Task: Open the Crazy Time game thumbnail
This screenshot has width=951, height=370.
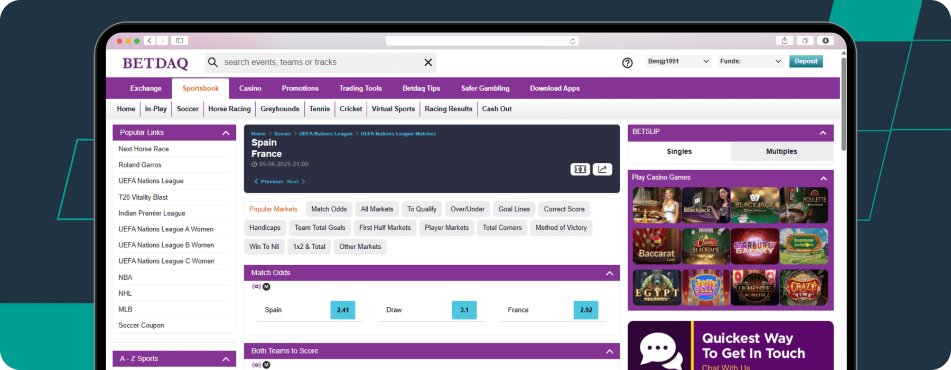Action: [x=804, y=287]
